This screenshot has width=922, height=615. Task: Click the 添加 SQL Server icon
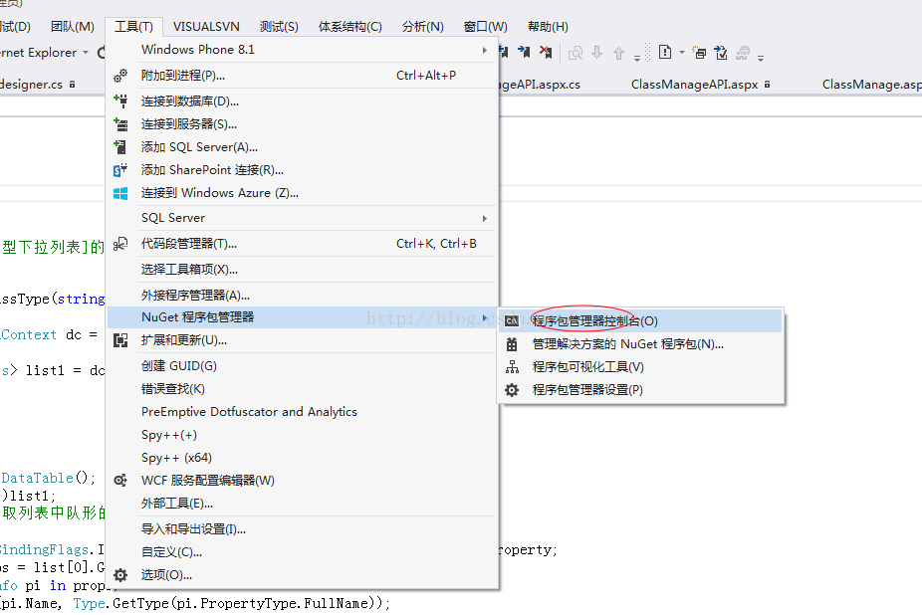tap(120, 147)
